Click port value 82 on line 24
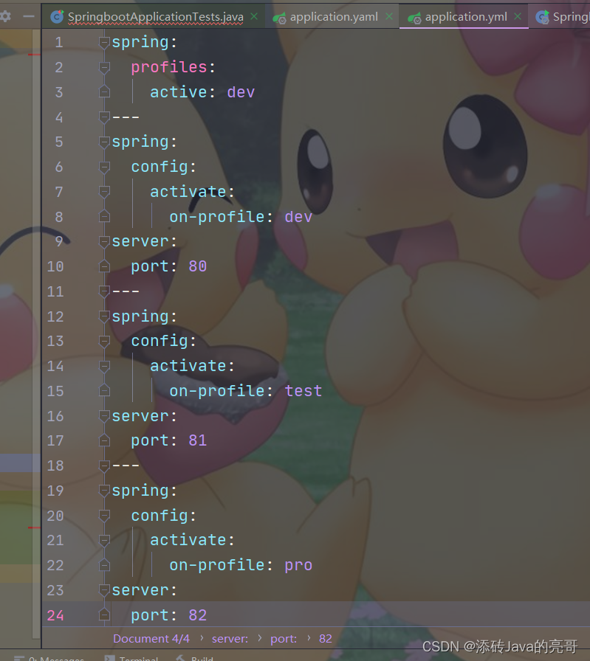Screen dimensions: 590x661 pyautogui.click(x=197, y=615)
